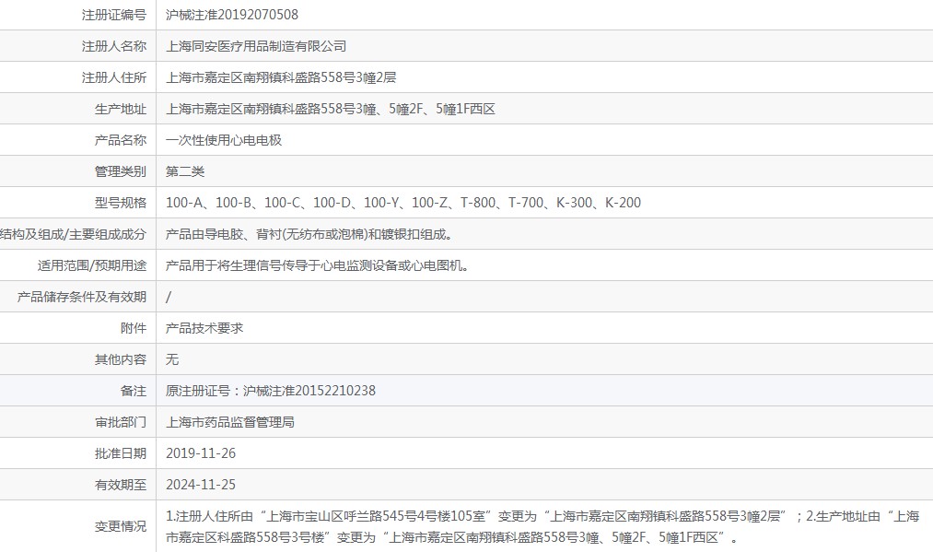Click the label 附件
This screenshot has width=933, height=552.
[x=134, y=328]
